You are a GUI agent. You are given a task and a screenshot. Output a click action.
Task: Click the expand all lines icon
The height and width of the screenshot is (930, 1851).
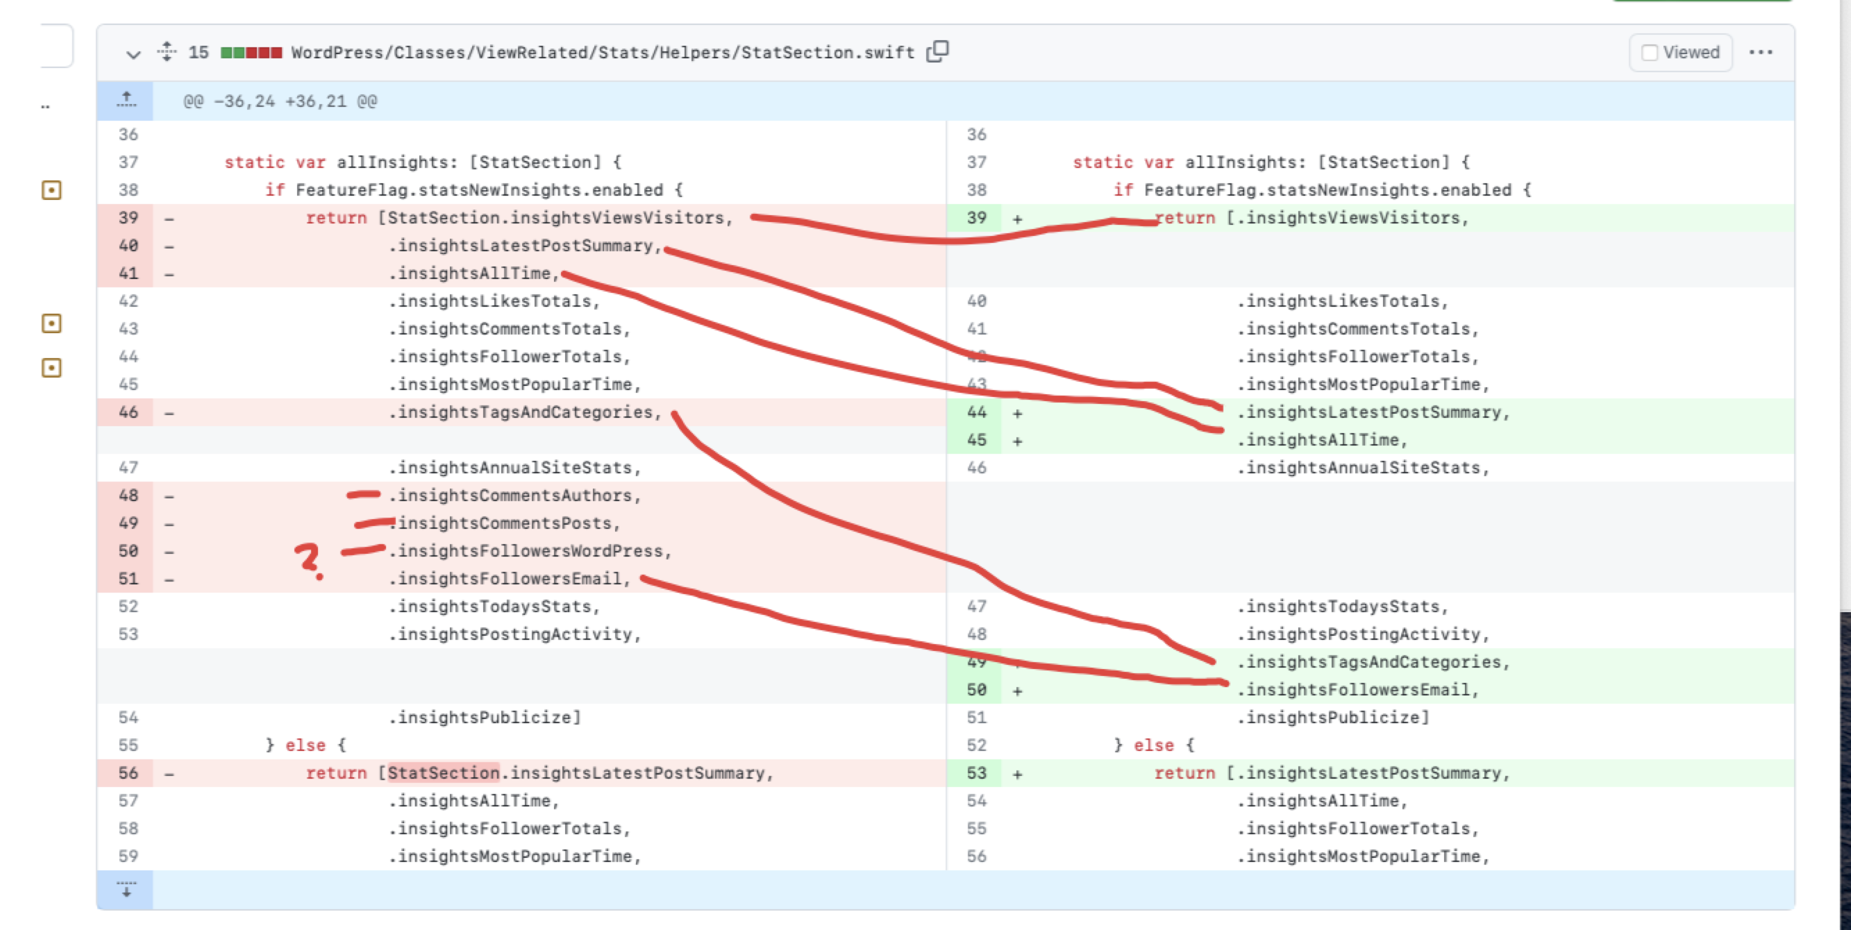tap(167, 52)
